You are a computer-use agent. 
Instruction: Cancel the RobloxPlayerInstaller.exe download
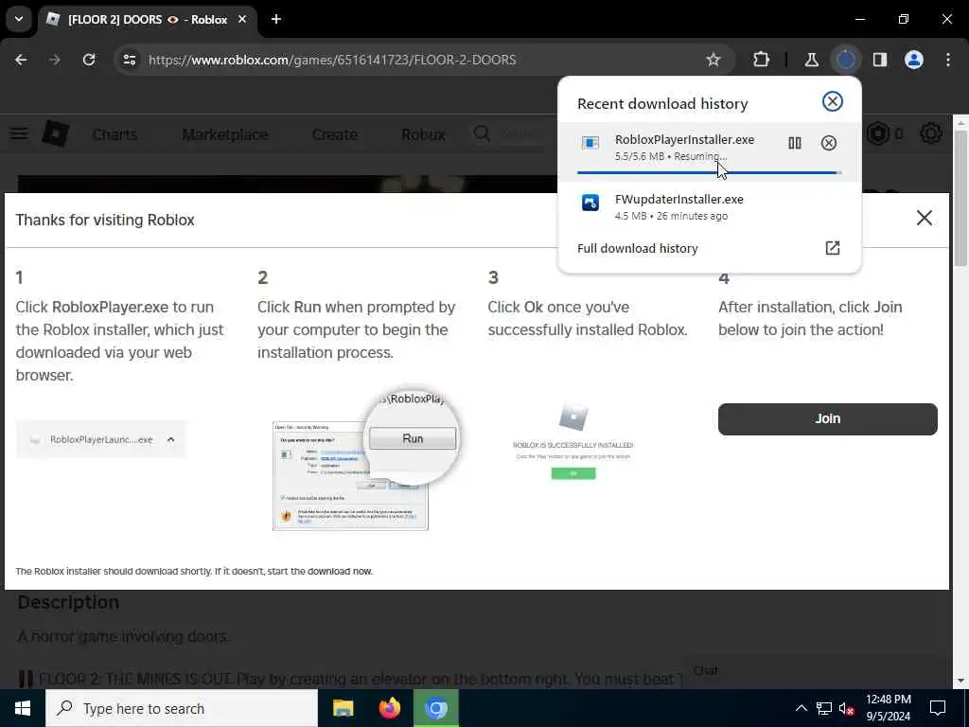point(829,144)
